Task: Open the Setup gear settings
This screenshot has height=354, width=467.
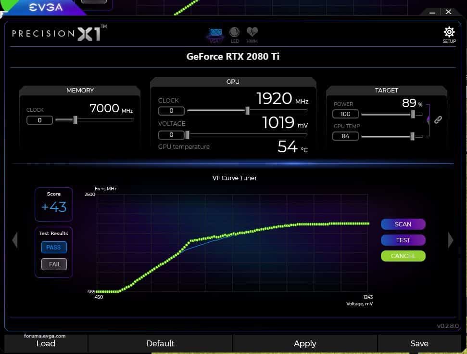Action: (449, 32)
